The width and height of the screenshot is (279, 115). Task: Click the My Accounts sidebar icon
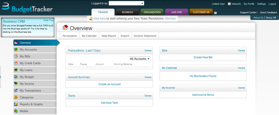[x=16, y=49]
